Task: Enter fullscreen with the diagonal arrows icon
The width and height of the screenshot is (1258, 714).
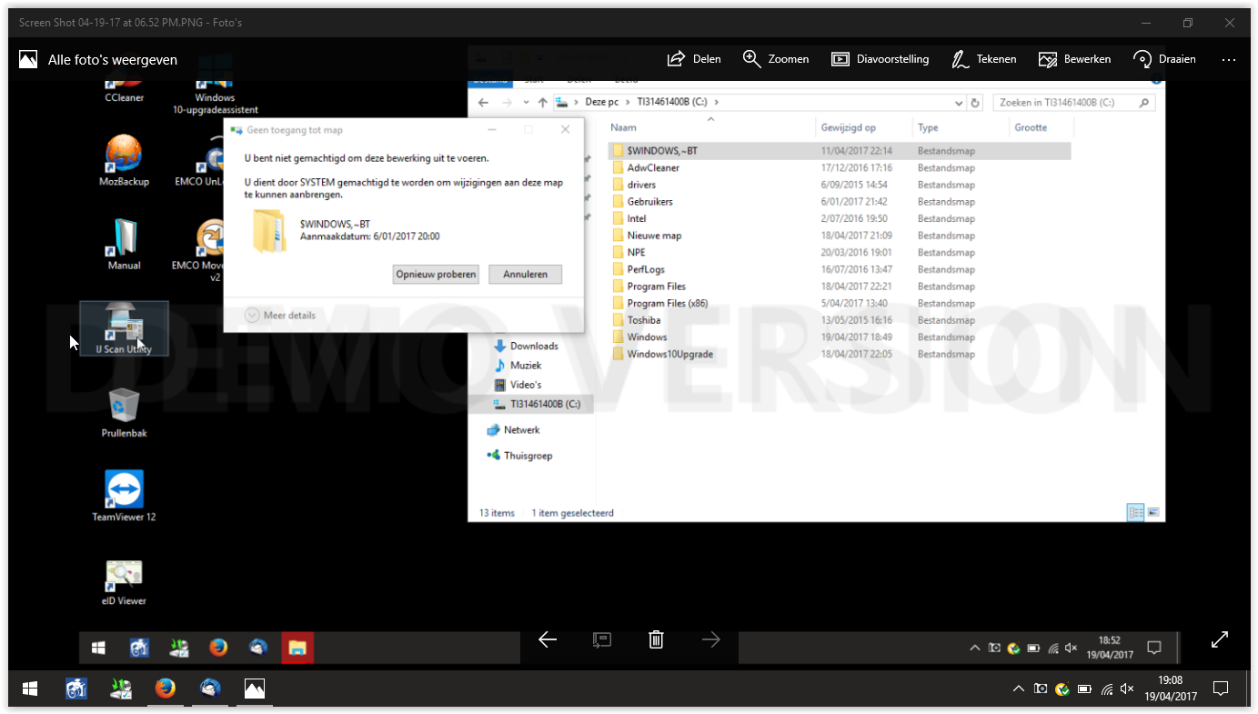Action: (x=1220, y=639)
